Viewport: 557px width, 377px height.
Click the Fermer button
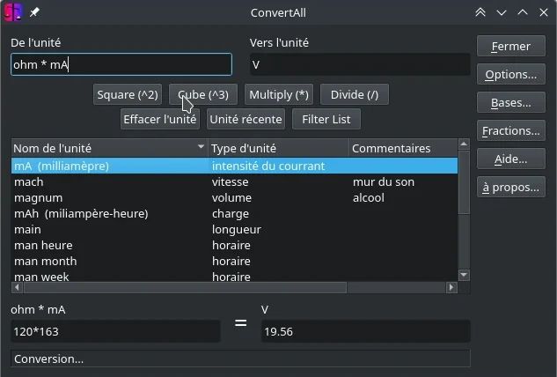point(511,46)
